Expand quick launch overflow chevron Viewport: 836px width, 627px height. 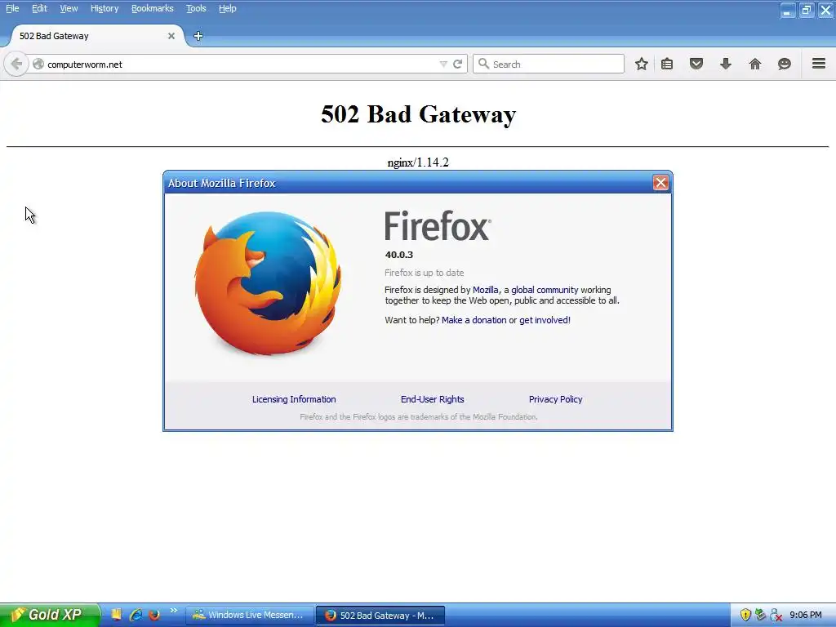174,611
